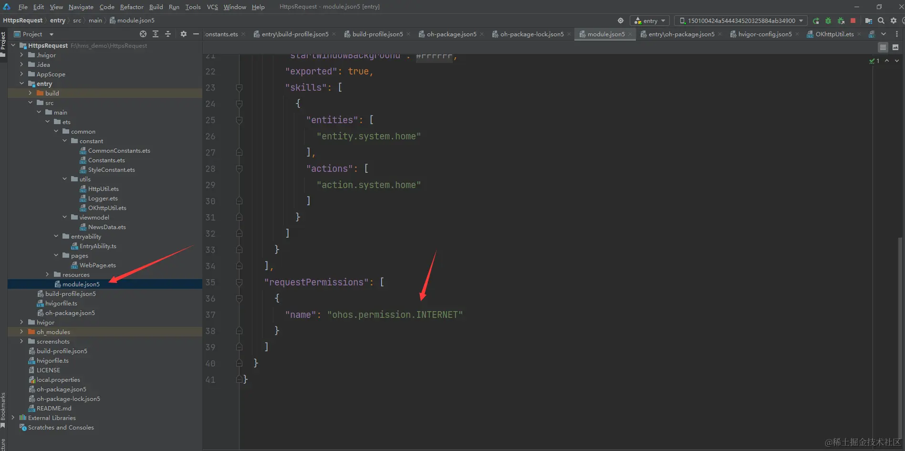Show hidden editor tabs with the chevron

(884, 34)
